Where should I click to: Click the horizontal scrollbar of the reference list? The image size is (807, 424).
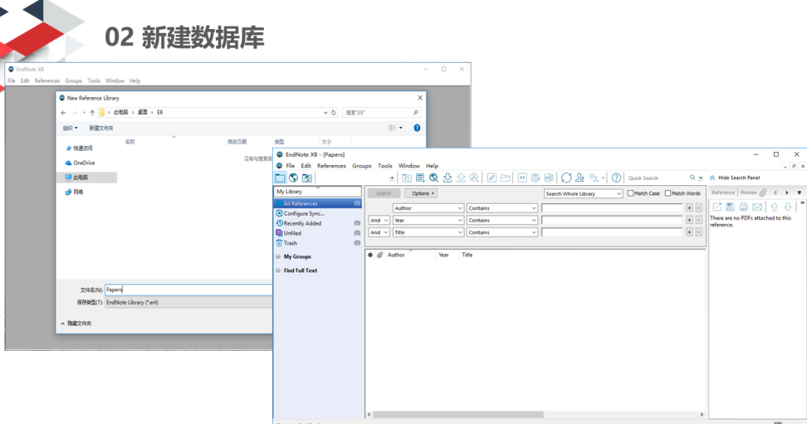pos(458,414)
